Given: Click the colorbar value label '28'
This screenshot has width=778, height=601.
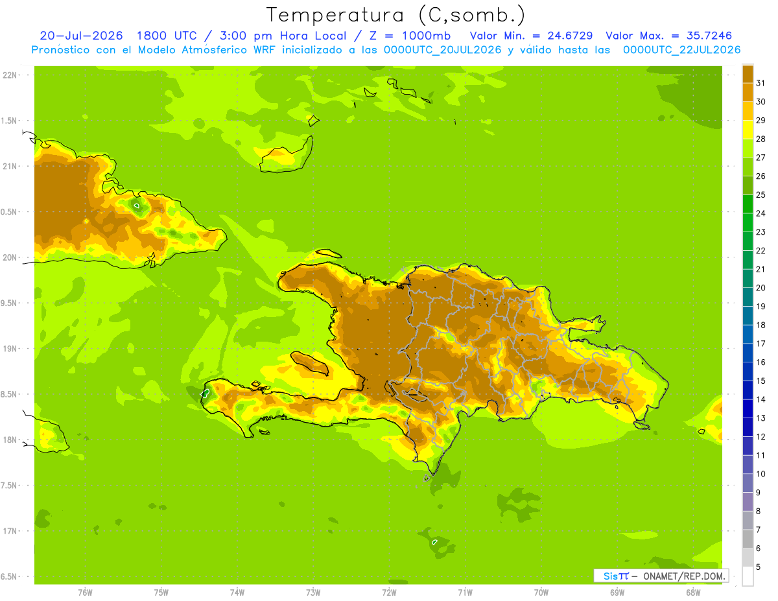Looking at the screenshot, I should 761,139.
